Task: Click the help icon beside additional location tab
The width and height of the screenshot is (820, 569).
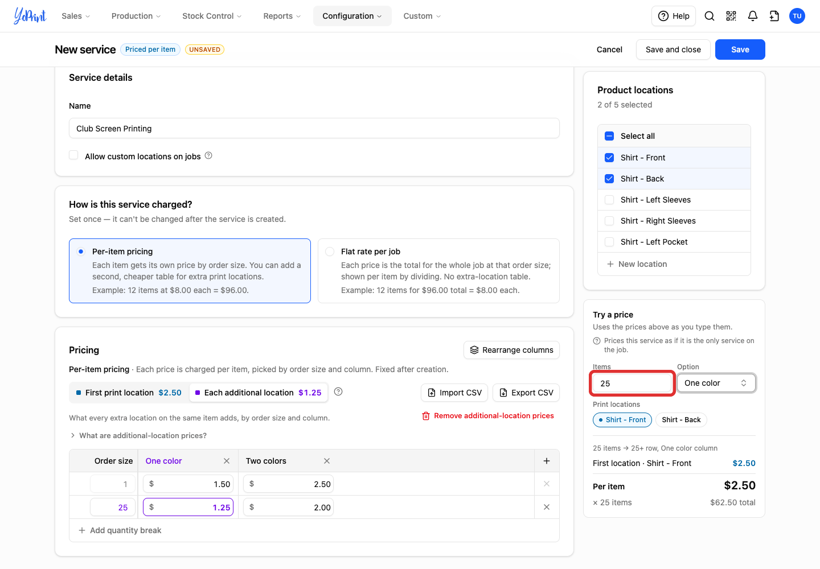Action: click(x=338, y=391)
